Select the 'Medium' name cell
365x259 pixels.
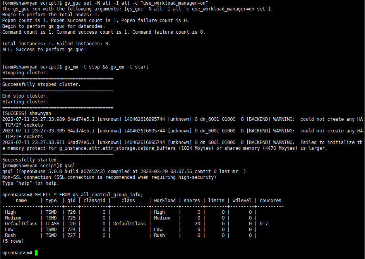[13, 218]
